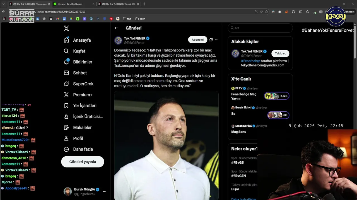Image resolution: width=357 pixels, height=200 pixels.
Task: Open screenshot camera extension icon
Action: 280,12
